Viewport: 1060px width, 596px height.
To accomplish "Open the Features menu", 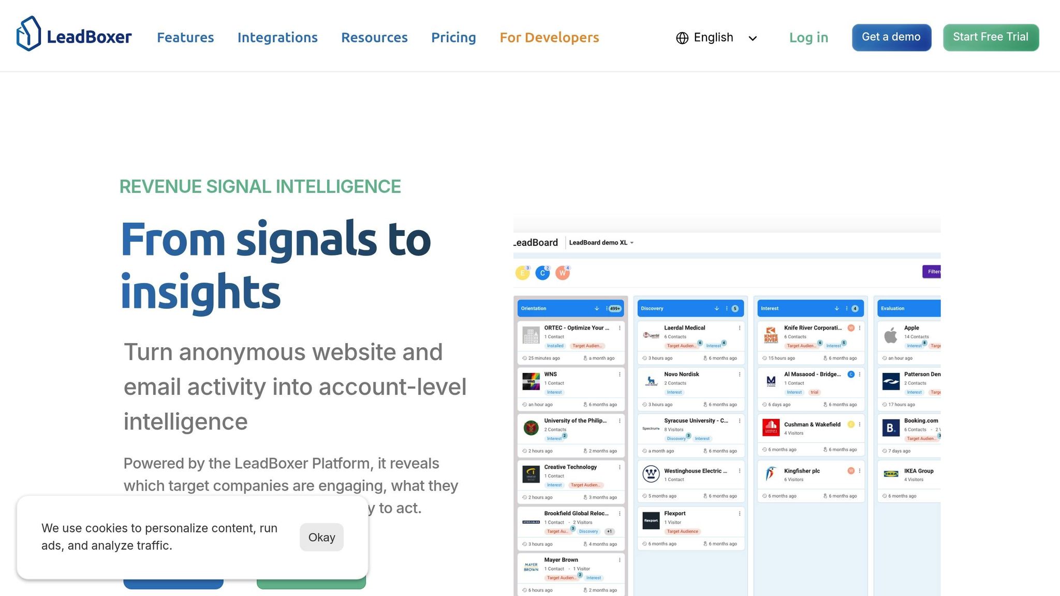I will [x=185, y=38].
